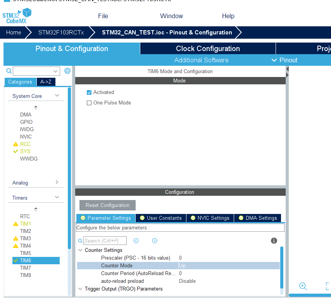331x301 pixels.
Task: Open the categories settings gear icon
Action: tap(67, 71)
